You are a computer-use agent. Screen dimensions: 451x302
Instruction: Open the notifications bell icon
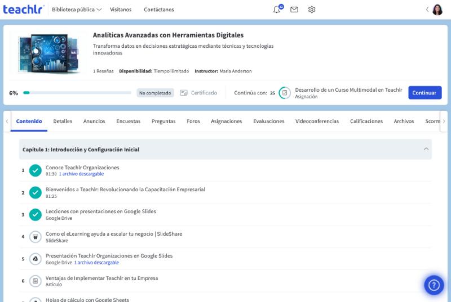pos(276,10)
